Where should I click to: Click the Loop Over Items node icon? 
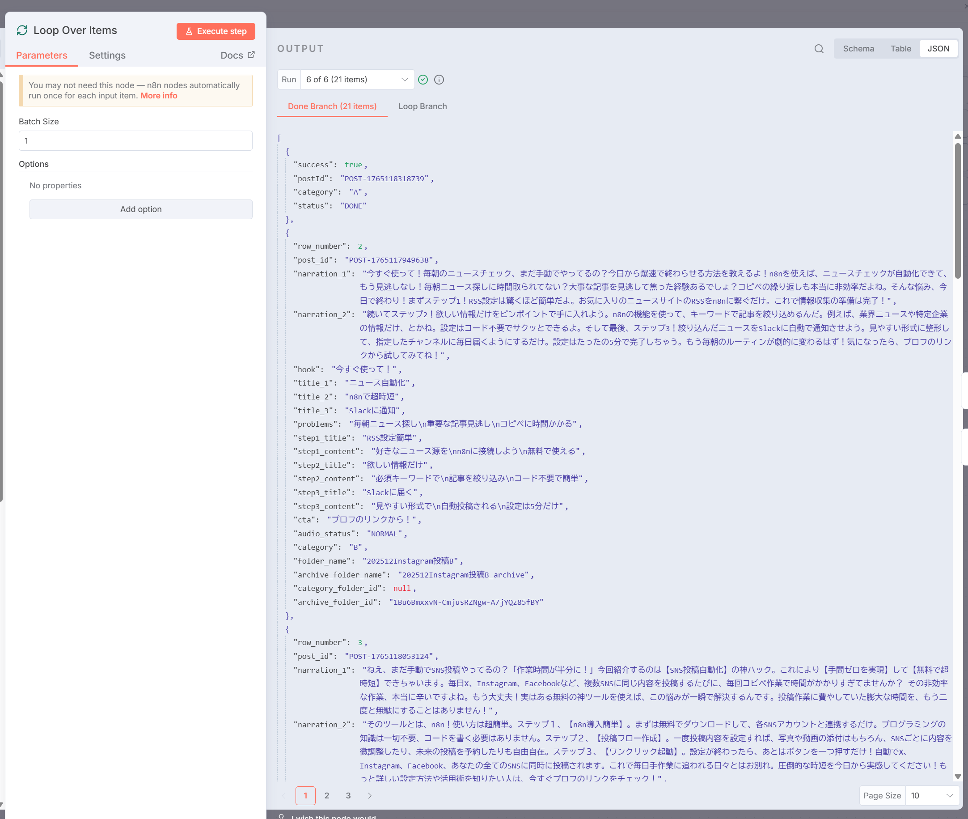tap(22, 30)
